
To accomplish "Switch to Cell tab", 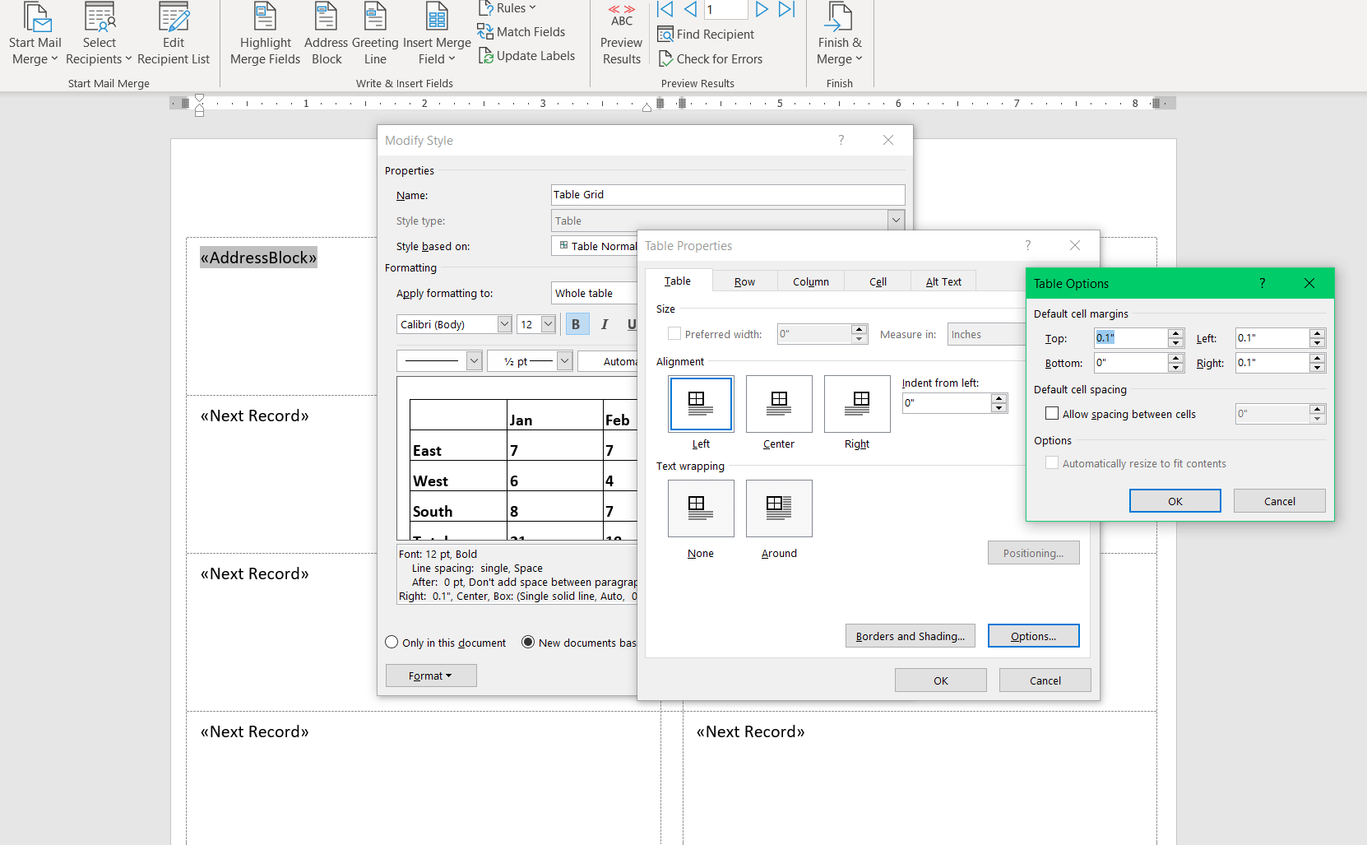I will (x=878, y=281).
